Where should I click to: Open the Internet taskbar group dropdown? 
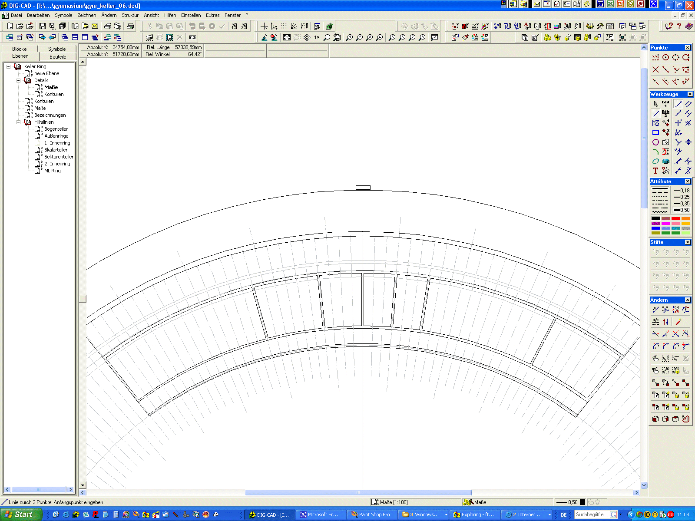[549, 514]
